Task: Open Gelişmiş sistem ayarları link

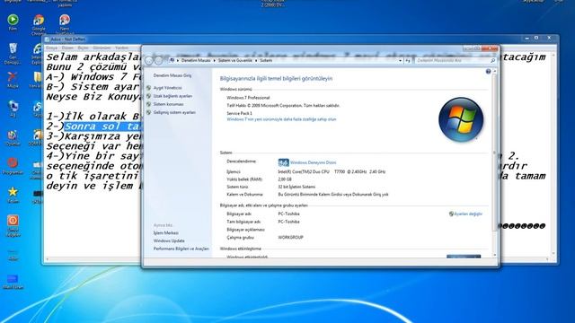Action: [x=174, y=112]
